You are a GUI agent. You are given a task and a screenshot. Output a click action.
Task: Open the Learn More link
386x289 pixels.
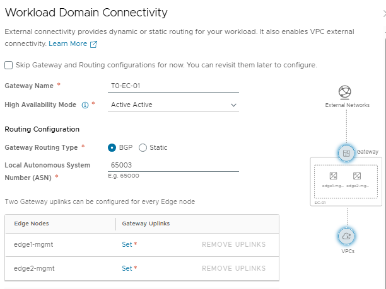(68, 44)
